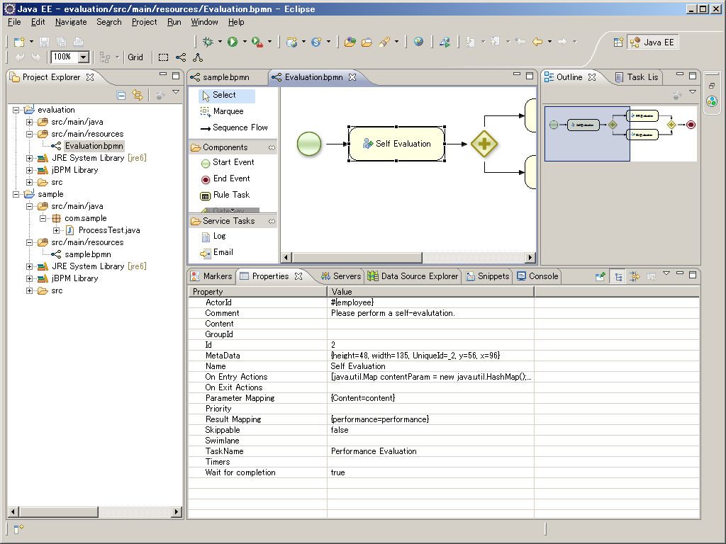This screenshot has width=726, height=544.
Task: Collapse the evaluation project tree node
Action: tap(16, 110)
